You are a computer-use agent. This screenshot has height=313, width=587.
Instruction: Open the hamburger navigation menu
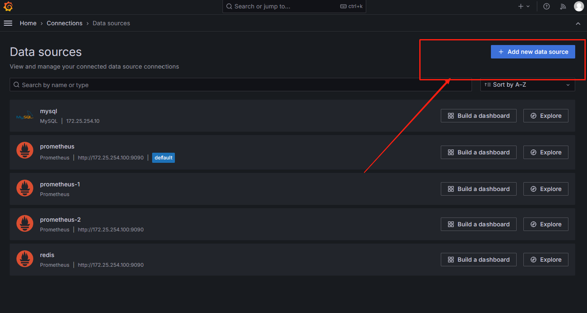(8, 23)
